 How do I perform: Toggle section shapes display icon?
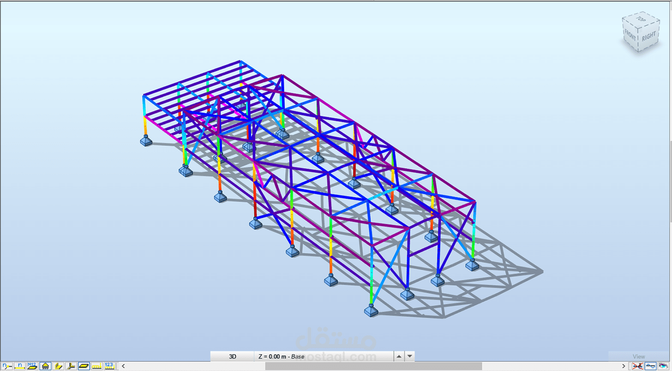tap(59, 366)
